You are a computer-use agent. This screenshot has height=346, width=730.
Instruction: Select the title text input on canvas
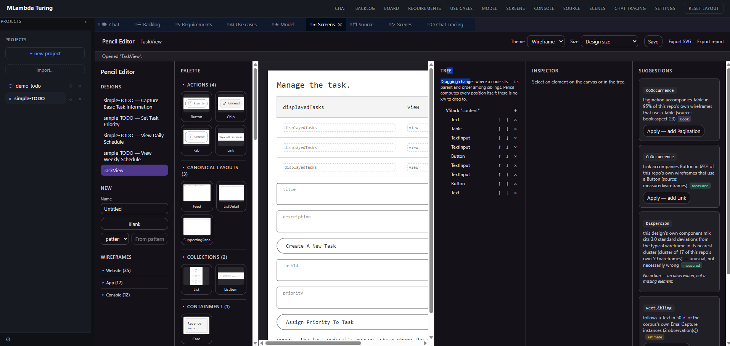point(352,194)
